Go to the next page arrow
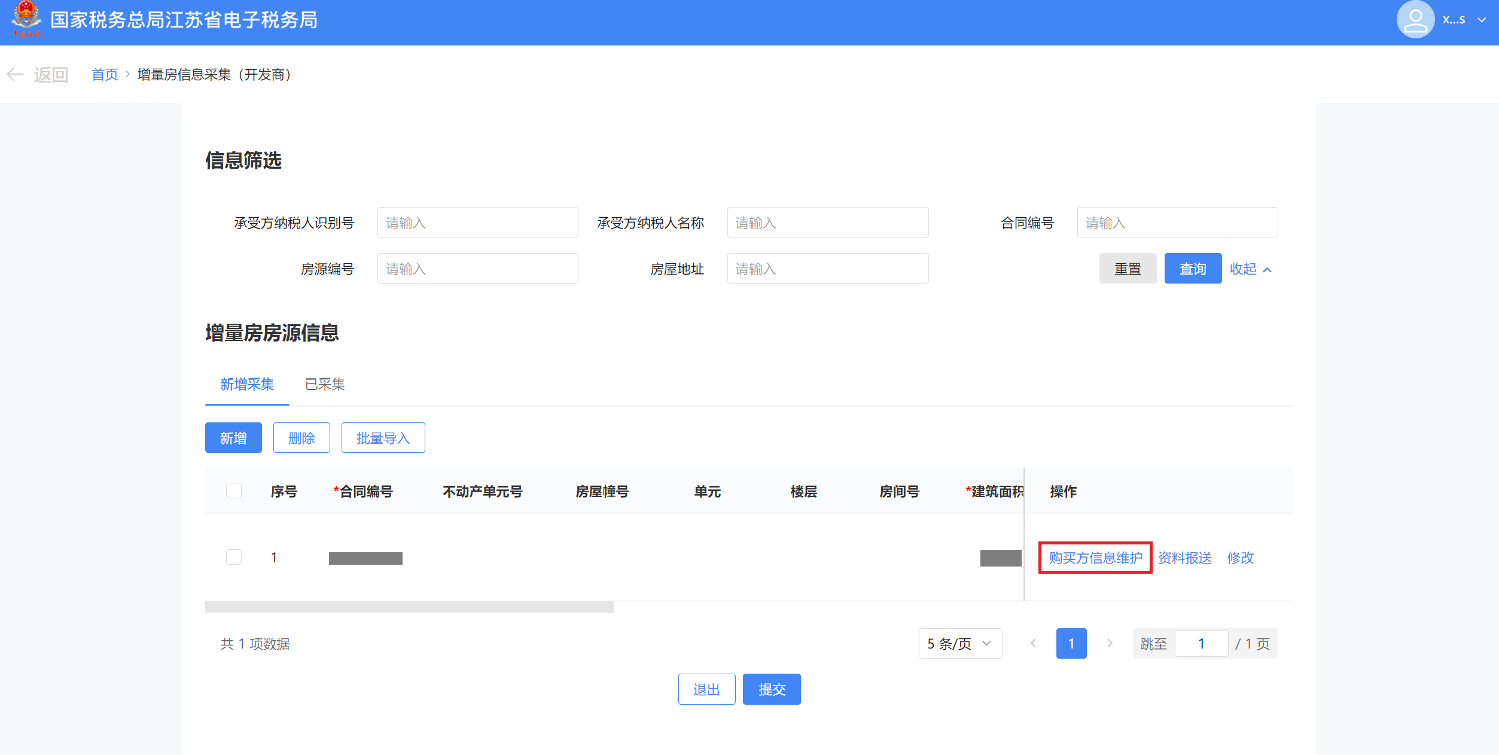 click(1110, 644)
